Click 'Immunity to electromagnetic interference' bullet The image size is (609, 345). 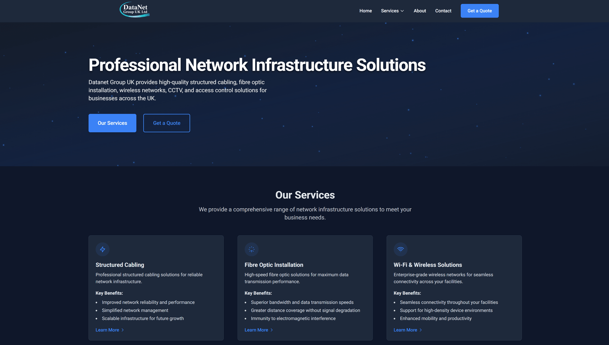tap(293, 318)
